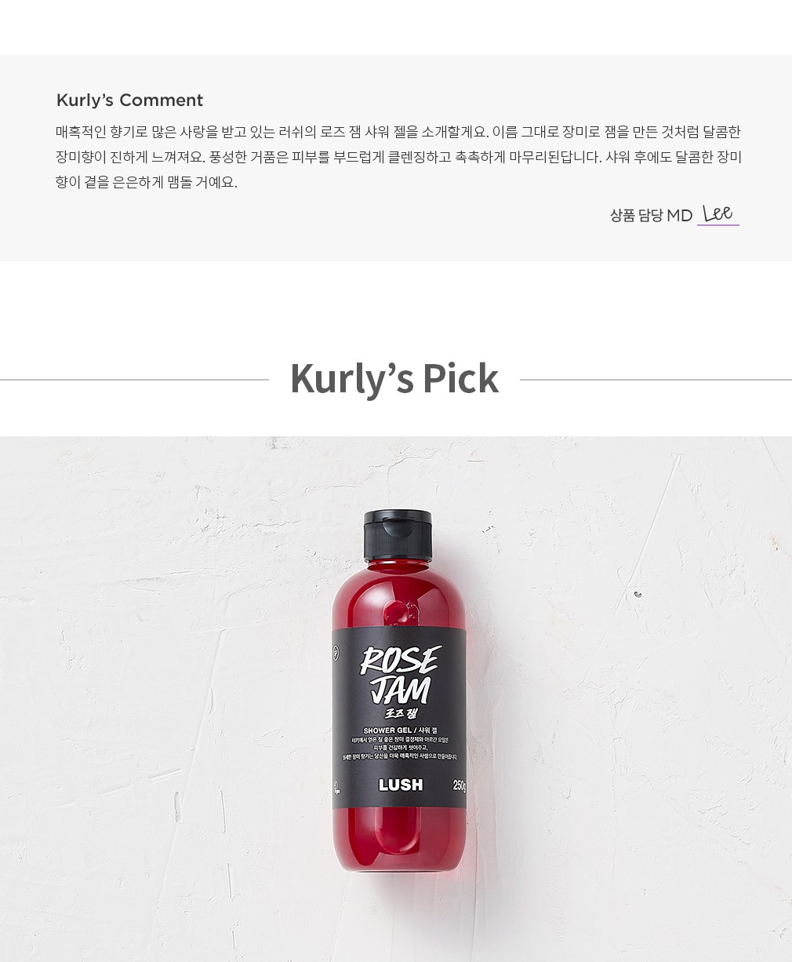Click the SHOWER GEL / 샤워 젤 text
792x962 pixels.
point(401,731)
